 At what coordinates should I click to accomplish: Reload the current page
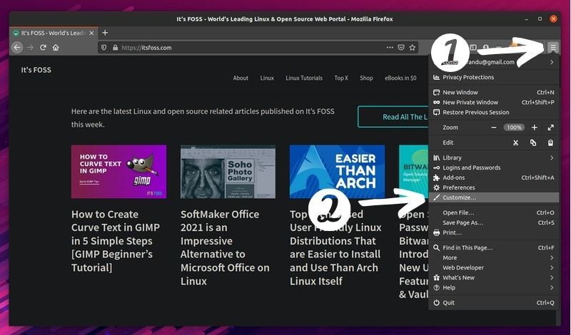pyautogui.click(x=43, y=47)
